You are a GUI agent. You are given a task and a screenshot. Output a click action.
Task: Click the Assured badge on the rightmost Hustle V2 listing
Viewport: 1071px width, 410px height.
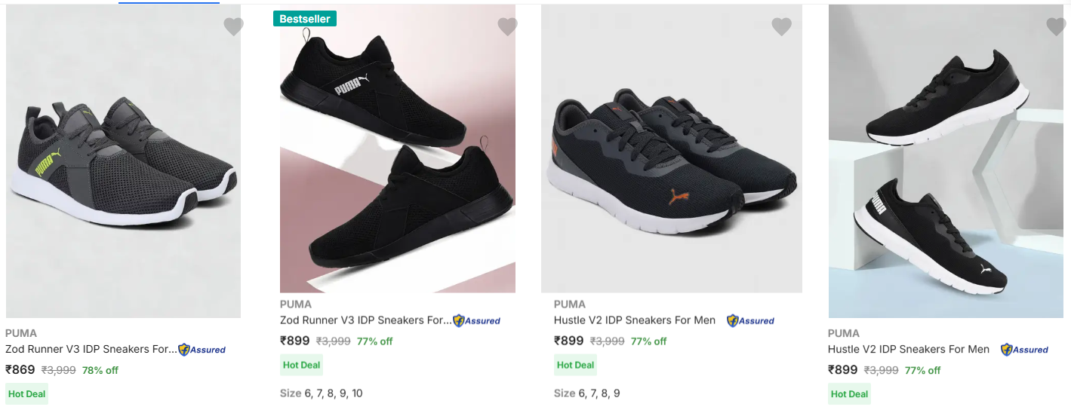pos(1024,350)
